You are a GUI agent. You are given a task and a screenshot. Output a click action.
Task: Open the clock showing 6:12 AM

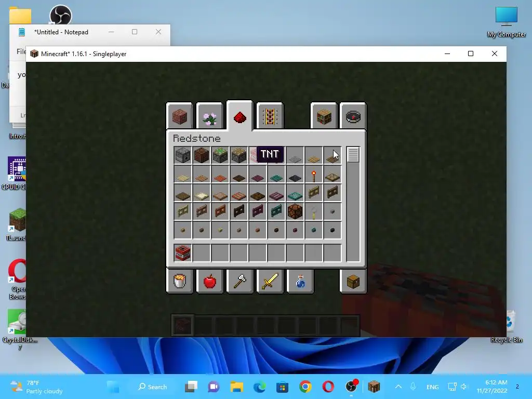(492, 387)
